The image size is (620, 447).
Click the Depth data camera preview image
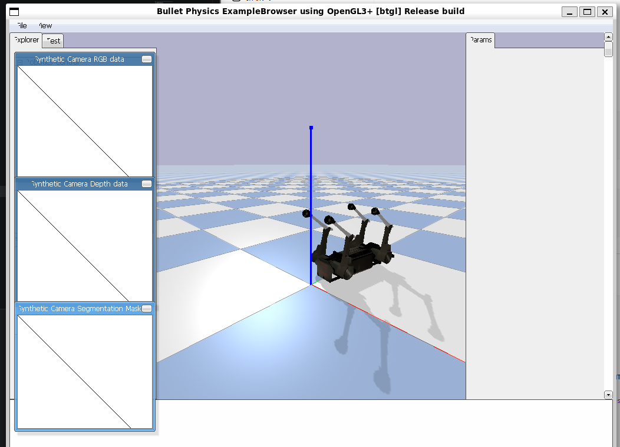click(x=85, y=246)
